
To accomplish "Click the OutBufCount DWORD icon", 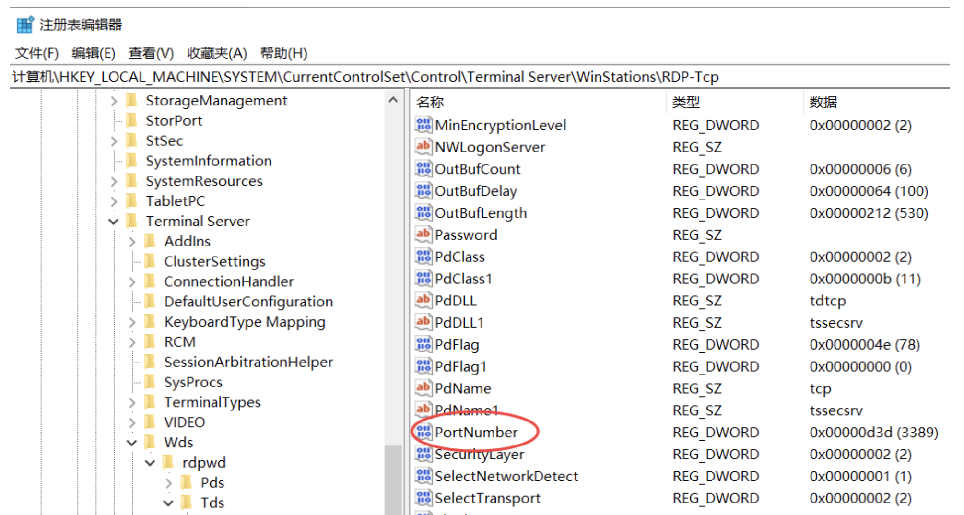I will (423, 169).
